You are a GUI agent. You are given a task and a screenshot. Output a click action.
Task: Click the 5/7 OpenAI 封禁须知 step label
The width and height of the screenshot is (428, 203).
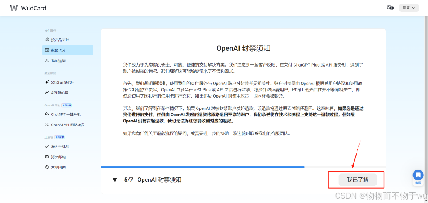click(x=153, y=180)
